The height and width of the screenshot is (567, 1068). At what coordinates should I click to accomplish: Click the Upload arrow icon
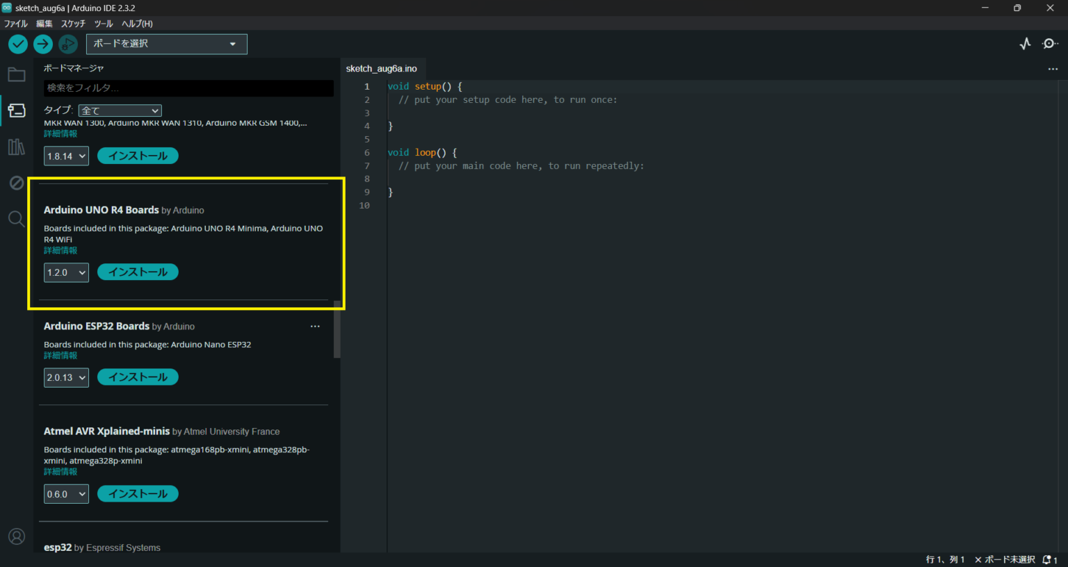click(43, 44)
